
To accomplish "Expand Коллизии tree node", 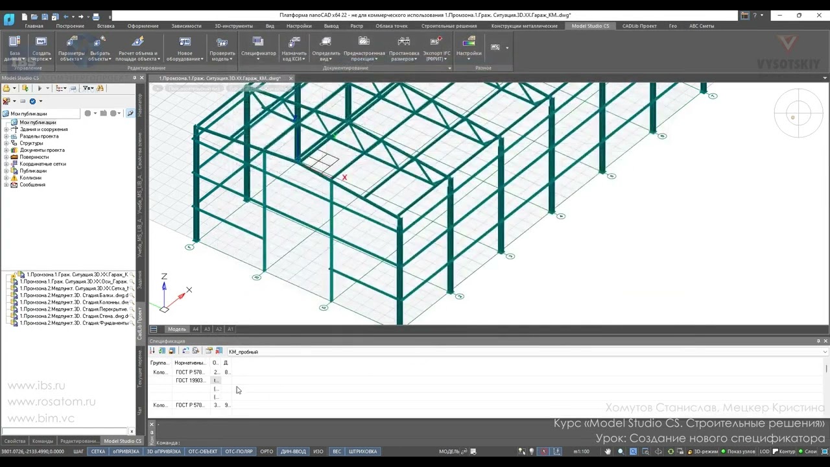I will (6, 178).
